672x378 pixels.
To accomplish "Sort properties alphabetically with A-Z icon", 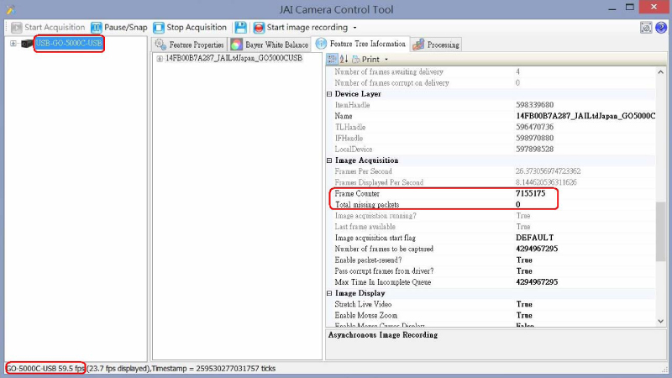I will coord(344,59).
